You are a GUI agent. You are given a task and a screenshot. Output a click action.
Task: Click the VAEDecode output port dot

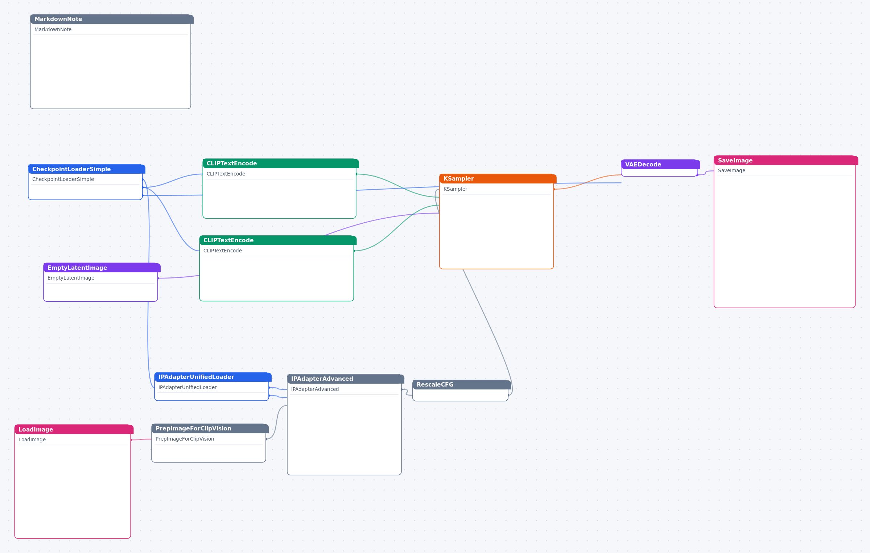coord(697,175)
